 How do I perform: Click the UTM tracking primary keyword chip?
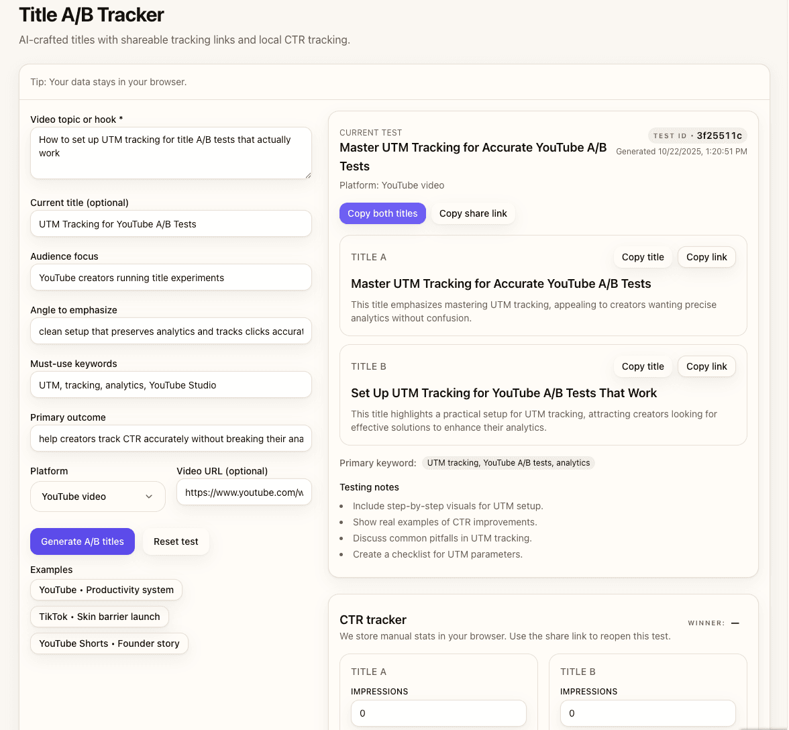pos(508,463)
